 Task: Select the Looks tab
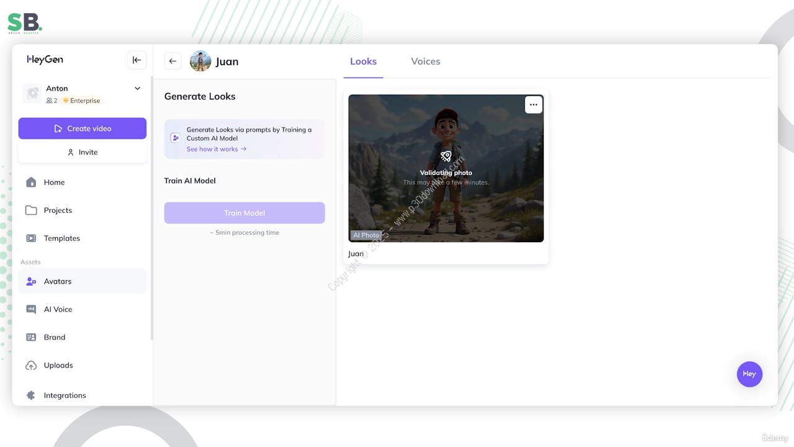(363, 61)
